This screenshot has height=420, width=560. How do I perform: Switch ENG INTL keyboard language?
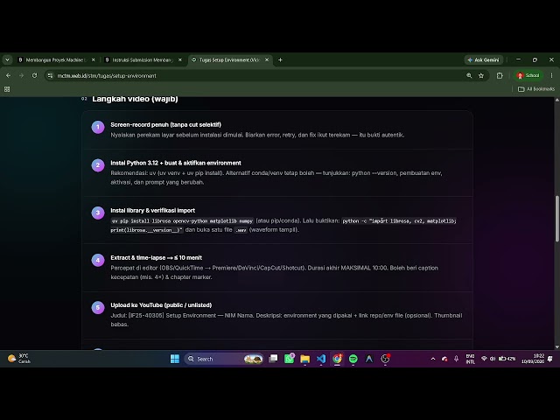click(471, 359)
